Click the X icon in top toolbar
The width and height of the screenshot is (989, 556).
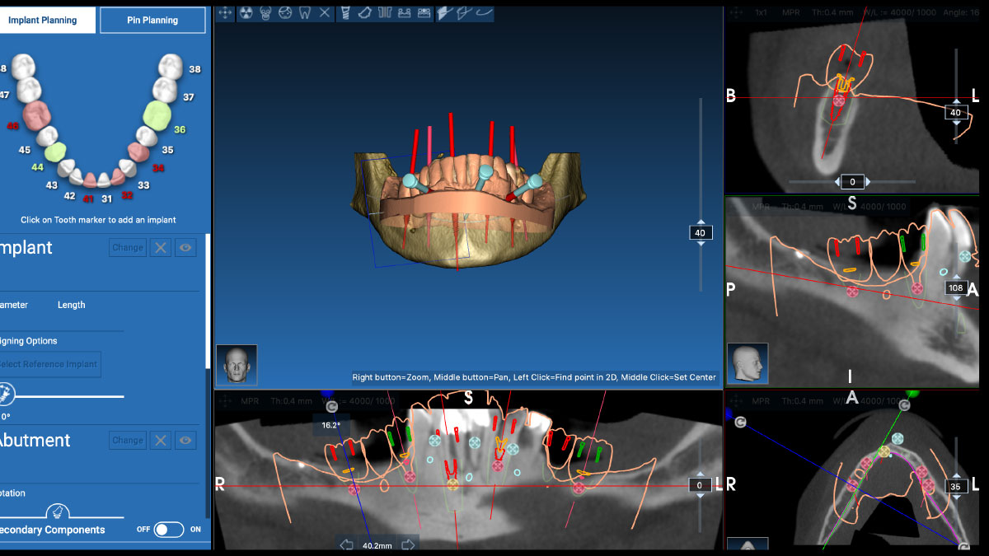325,13
